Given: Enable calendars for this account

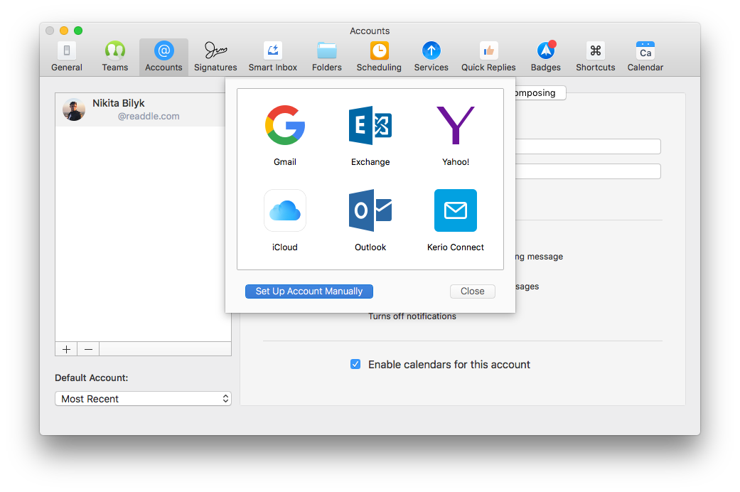Looking at the screenshot, I should click(355, 364).
